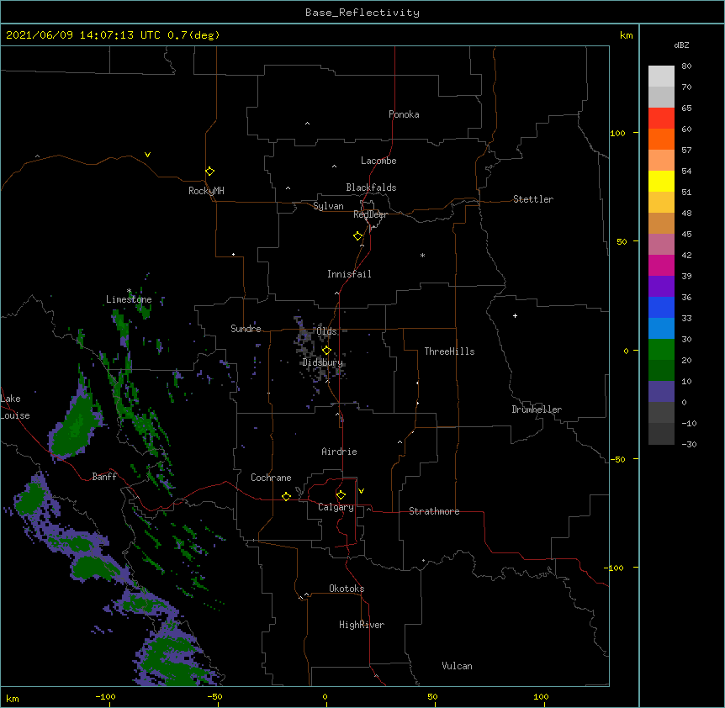Select the Sylvan label
This screenshot has width=725, height=708.
pyautogui.click(x=328, y=206)
